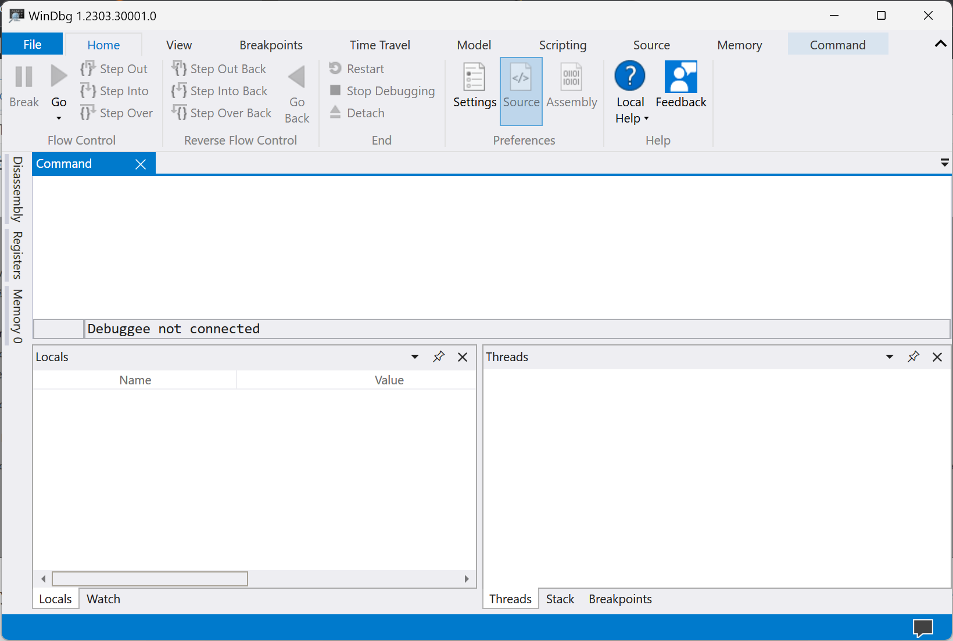
Task: Click the Break pause icon
Action: 24,77
